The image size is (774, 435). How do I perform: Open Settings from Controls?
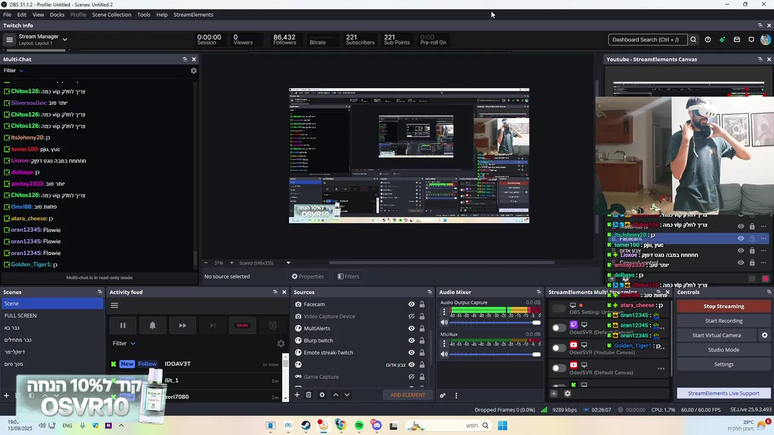click(724, 364)
